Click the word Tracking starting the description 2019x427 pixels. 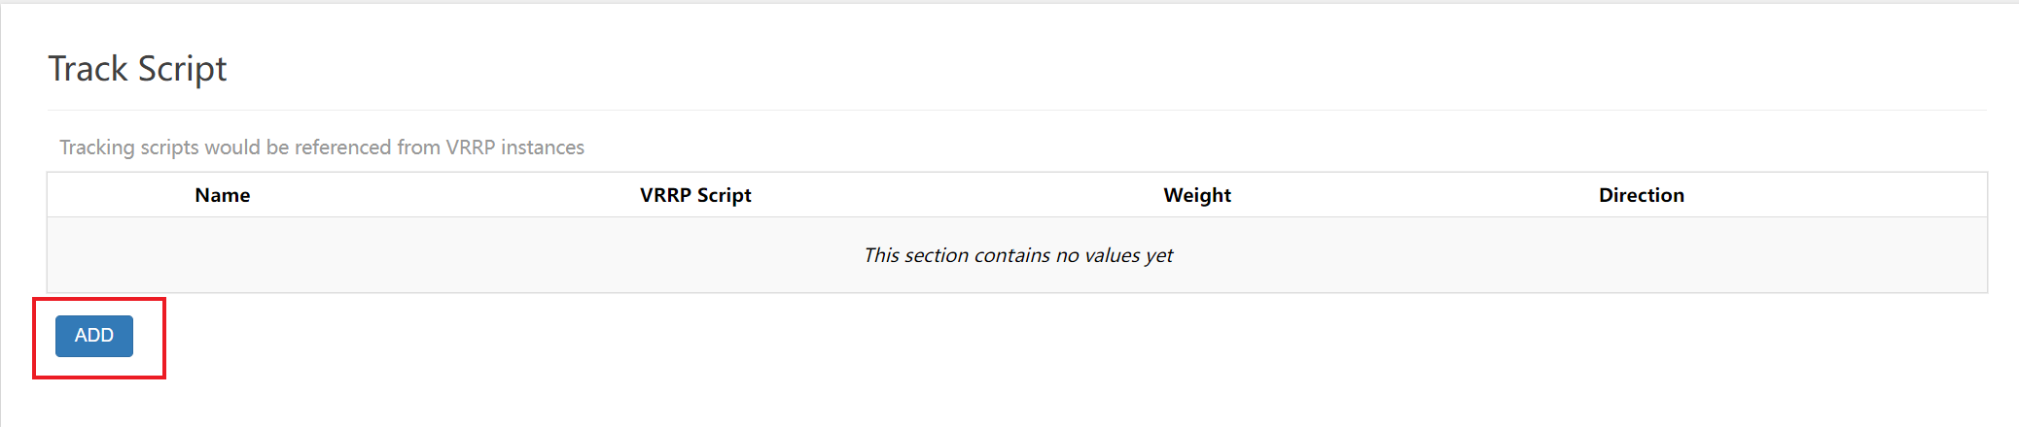coord(97,148)
